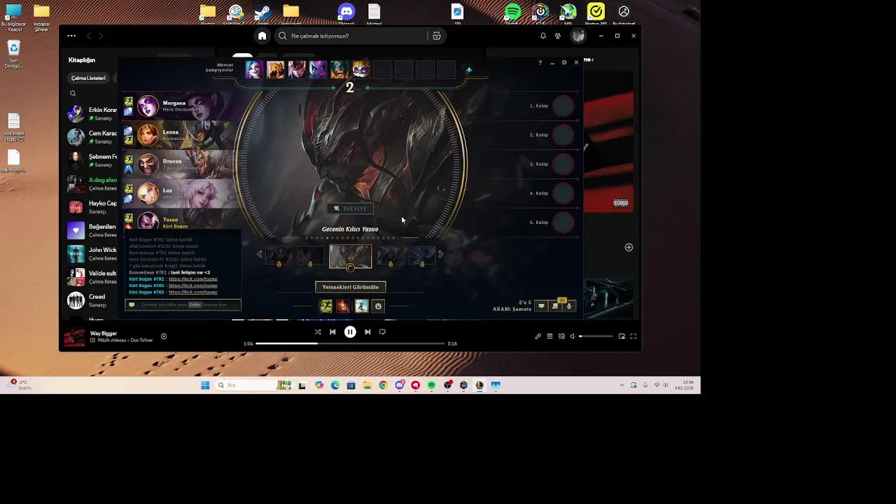The height and width of the screenshot is (504, 896).
Task: Open John Wick playlist in library
Action: (x=92, y=253)
